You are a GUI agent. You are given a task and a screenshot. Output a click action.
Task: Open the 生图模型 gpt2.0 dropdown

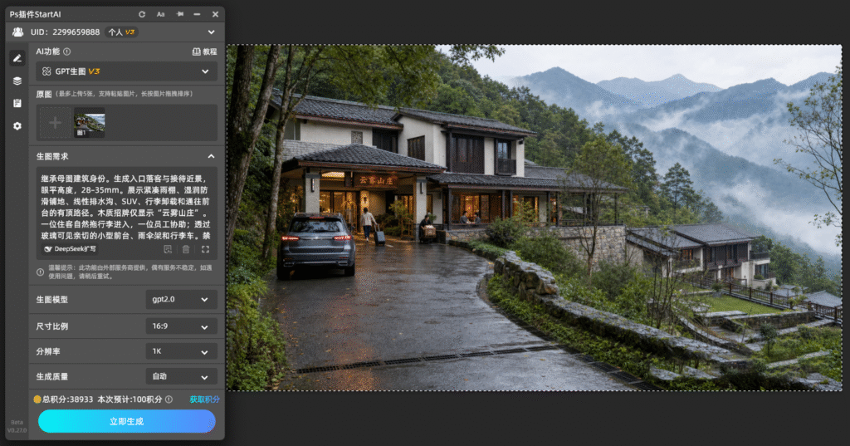pos(181,300)
